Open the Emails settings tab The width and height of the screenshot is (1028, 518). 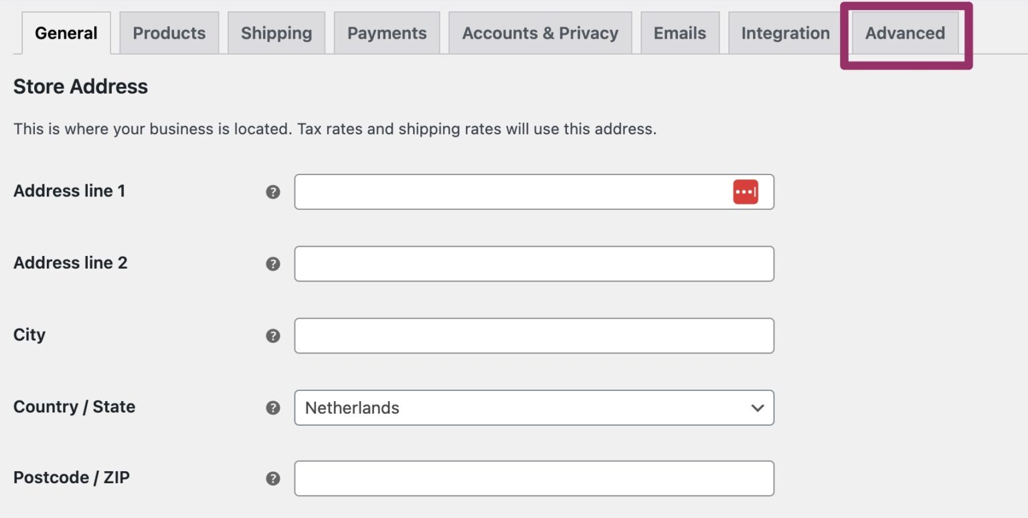coord(679,33)
